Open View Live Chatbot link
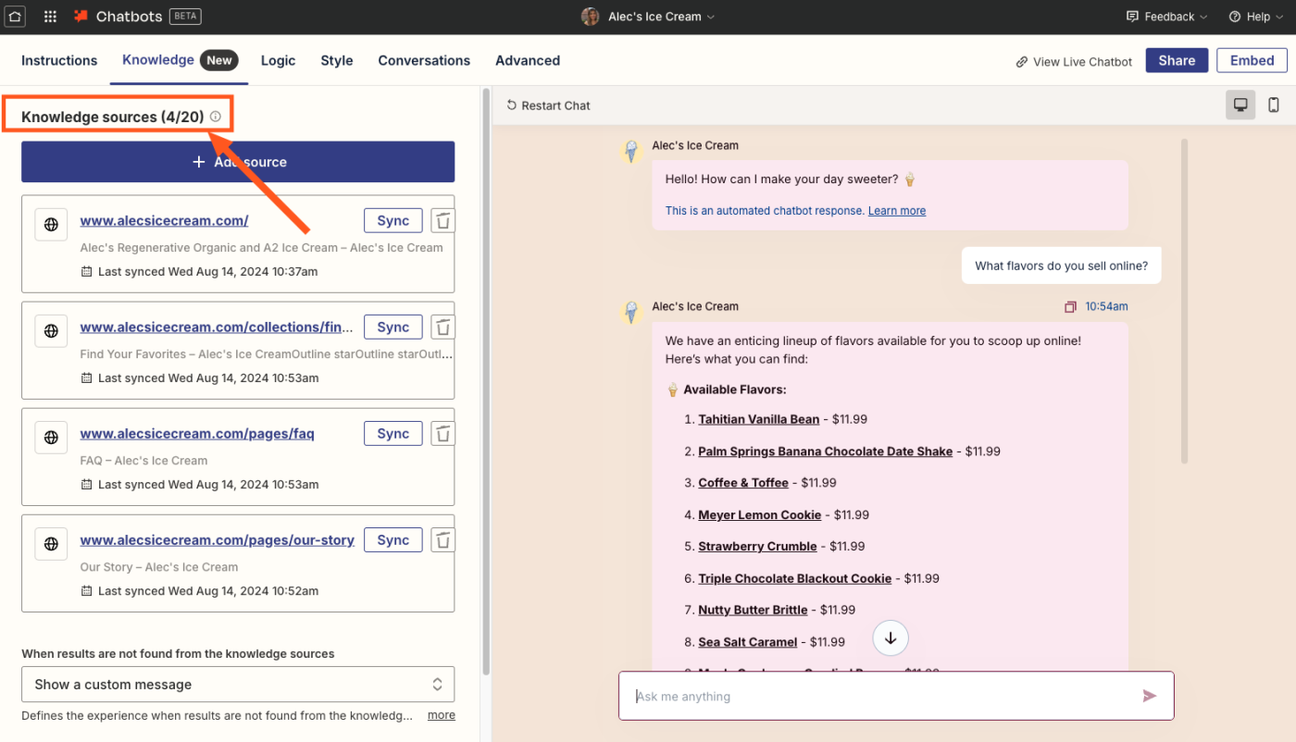The width and height of the screenshot is (1296, 742). (x=1074, y=62)
